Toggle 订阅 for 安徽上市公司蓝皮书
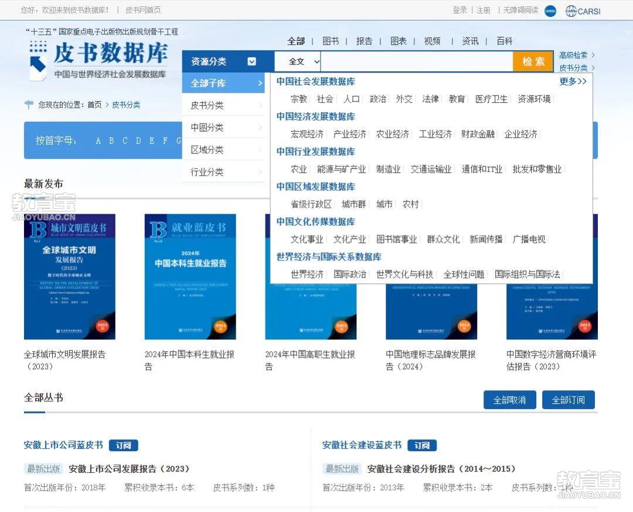 123,445
